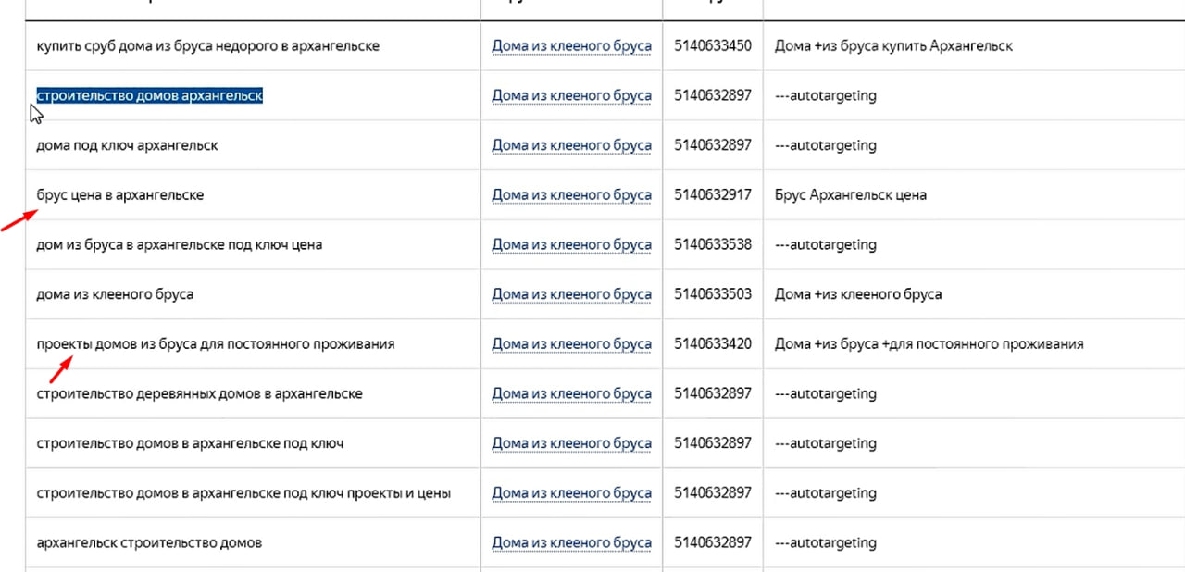The width and height of the screenshot is (1185, 572).
Task: Click group ID 5140633450
Action: coord(713,45)
